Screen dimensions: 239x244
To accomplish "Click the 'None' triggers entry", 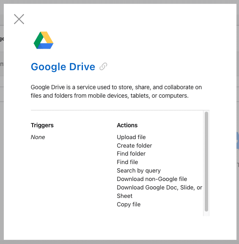I will [38, 137].
